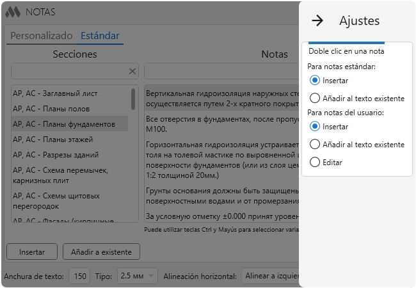Screen dimensions: 416x288
Task: Click the back arrow in Ajustes panel
Action: [317, 21]
